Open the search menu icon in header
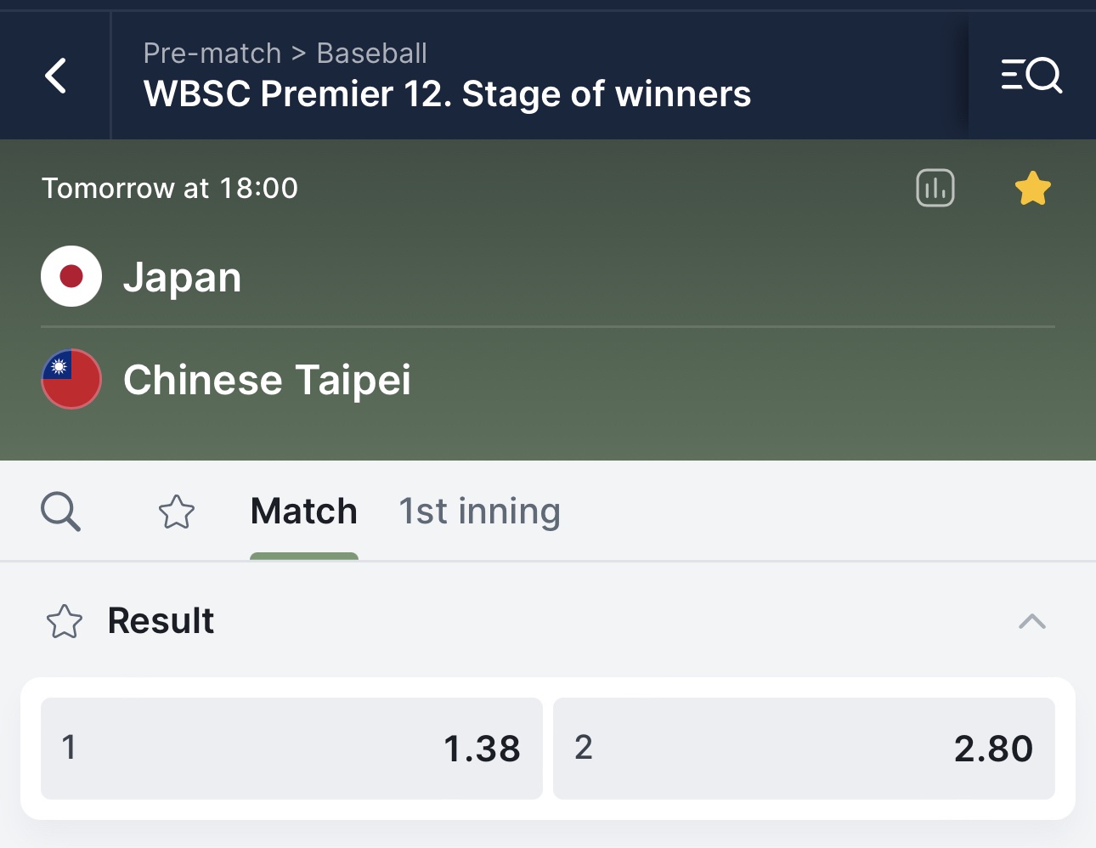The width and height of the screenshot is (1096, 848). 1031,76
